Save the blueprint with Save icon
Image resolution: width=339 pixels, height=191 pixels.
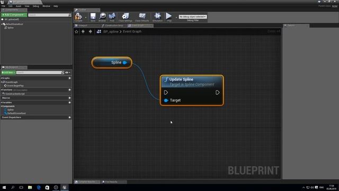(93, 17)
